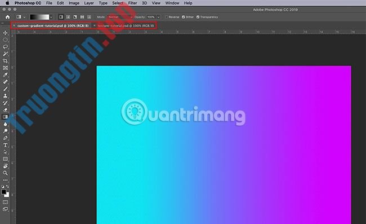Open the File menu

tap(49, 3)
